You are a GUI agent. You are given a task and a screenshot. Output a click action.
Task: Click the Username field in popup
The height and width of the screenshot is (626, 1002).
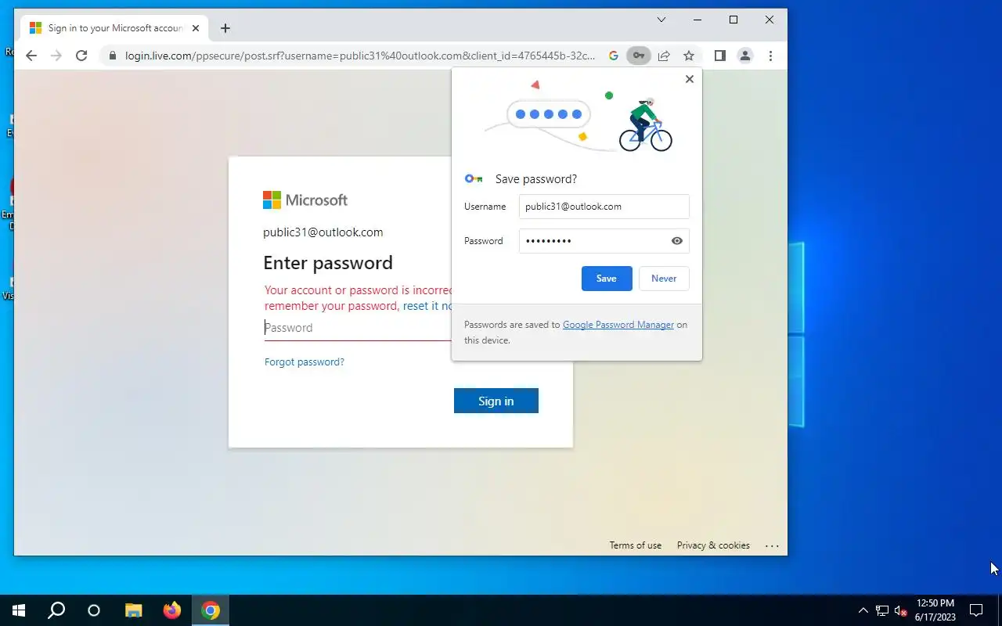click(604, 207)
